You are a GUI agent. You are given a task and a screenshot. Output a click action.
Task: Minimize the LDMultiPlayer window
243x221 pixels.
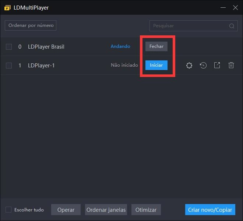[223, 7]
